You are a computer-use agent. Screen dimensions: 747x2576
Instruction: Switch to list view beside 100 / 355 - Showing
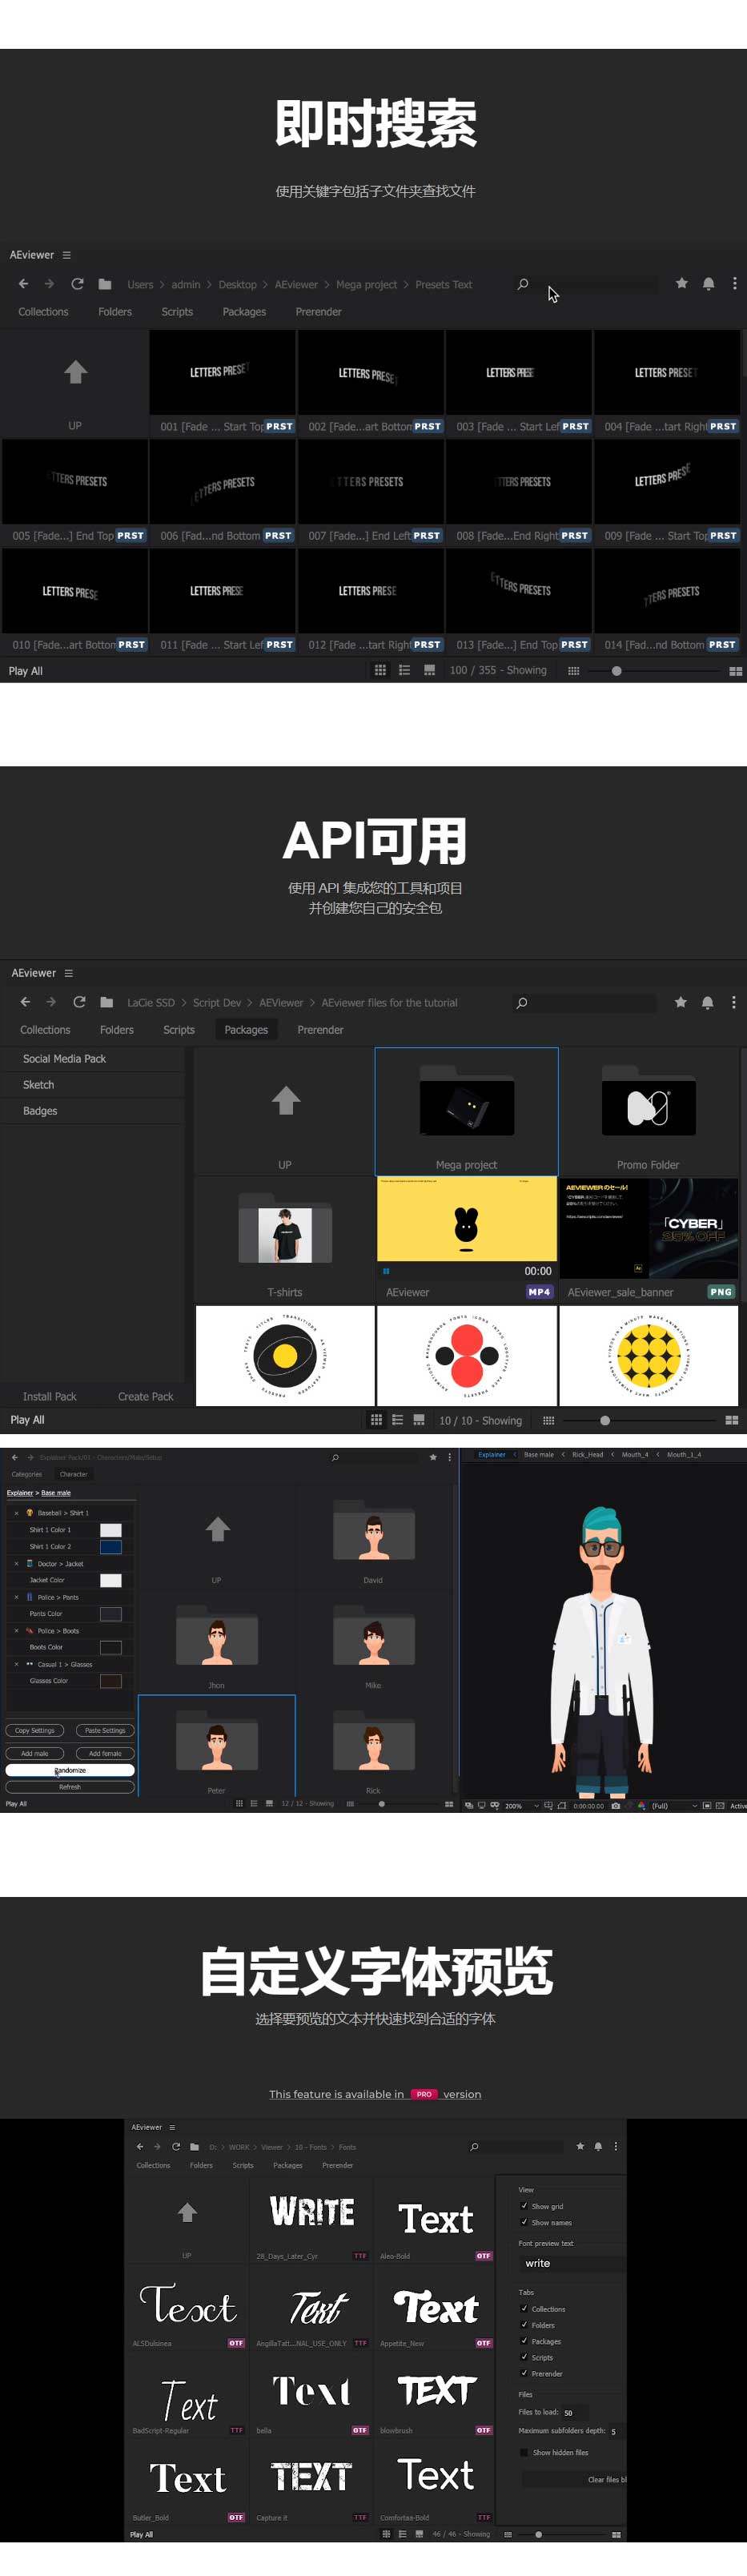coord(404,670)
